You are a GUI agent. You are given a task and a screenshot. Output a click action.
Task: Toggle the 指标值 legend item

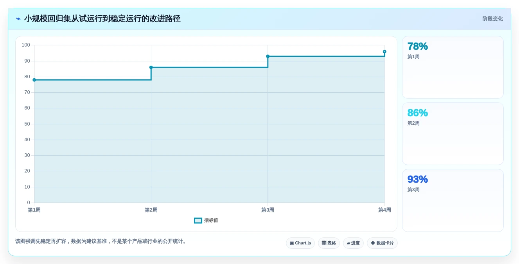[206, 221]
